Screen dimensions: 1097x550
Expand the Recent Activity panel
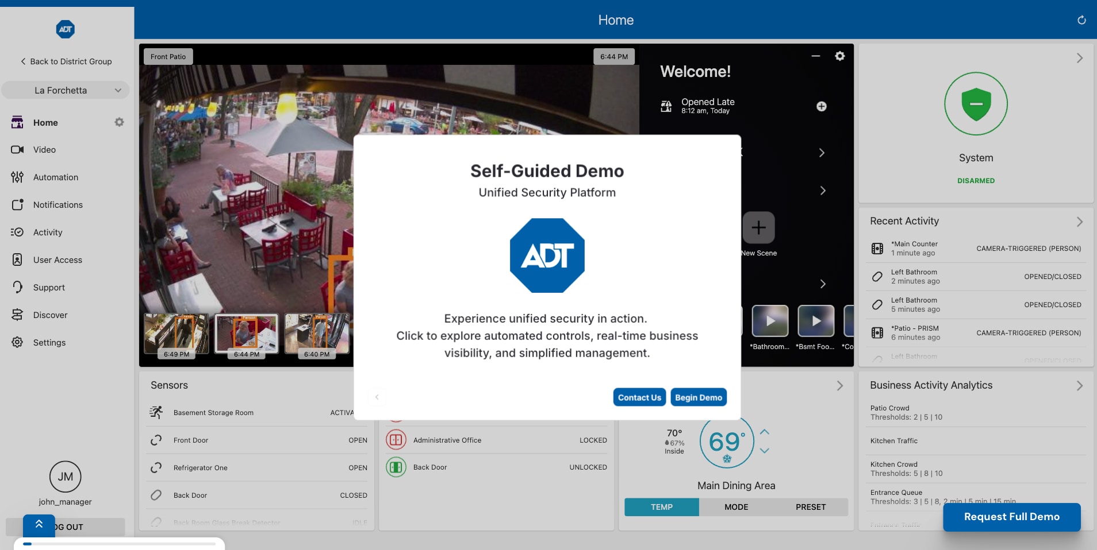click(1079, 222)
